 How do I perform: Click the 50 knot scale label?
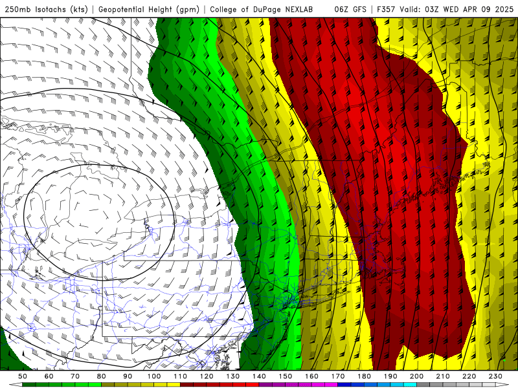(23, 376)
